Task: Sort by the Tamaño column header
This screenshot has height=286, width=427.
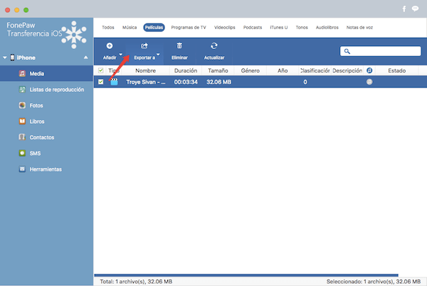Action: click(x=218, y=70)
